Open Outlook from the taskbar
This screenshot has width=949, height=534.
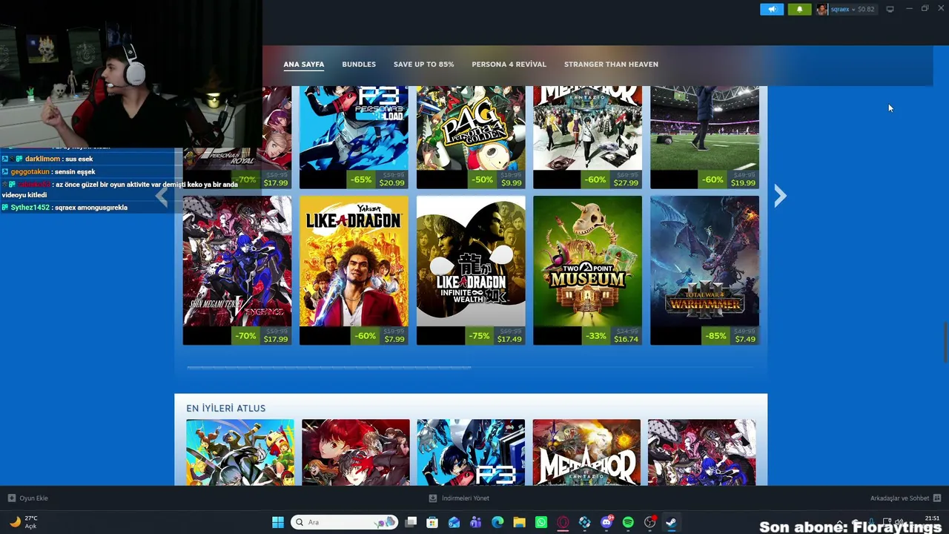[454, 522]
